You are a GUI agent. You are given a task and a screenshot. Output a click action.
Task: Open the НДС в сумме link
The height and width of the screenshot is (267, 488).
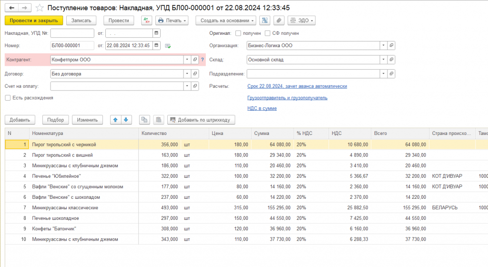[262, 108]
